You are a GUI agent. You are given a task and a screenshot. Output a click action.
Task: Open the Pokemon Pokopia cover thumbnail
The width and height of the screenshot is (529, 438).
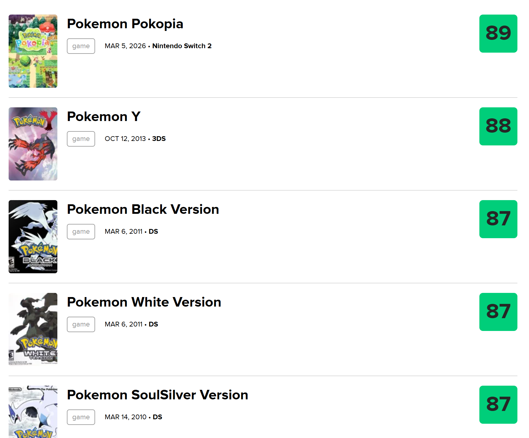(33, 51)
